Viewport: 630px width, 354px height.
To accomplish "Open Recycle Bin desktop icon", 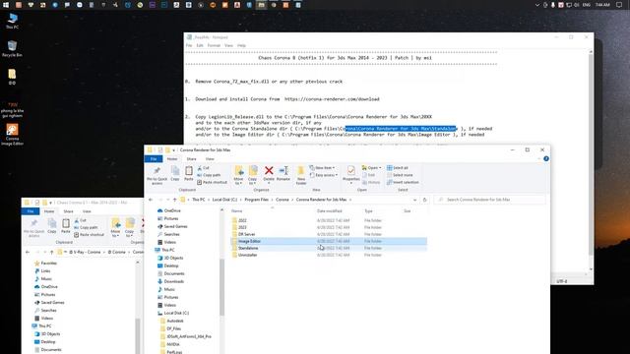I will [12, 48].
